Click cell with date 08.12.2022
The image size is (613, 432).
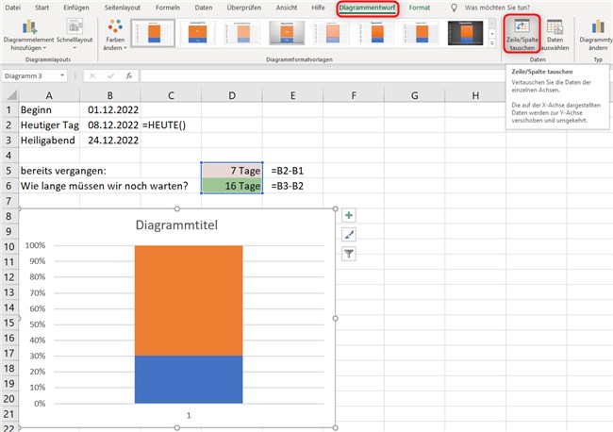[x=110, y=125]
